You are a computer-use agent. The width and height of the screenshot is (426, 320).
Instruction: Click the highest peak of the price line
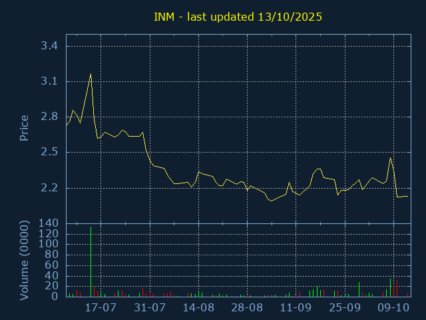(x=91, y=74)
